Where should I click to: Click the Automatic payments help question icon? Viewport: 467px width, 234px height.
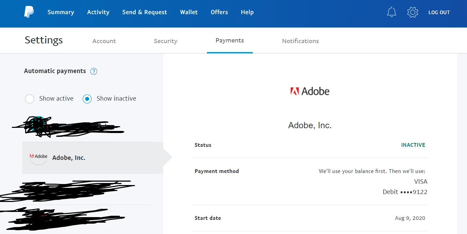pyautogui.click(x=94, y=71)
